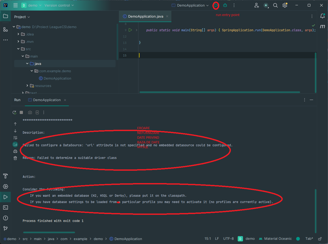Open IDE settings gear icon
328x244 pixels.
(285, 5)
